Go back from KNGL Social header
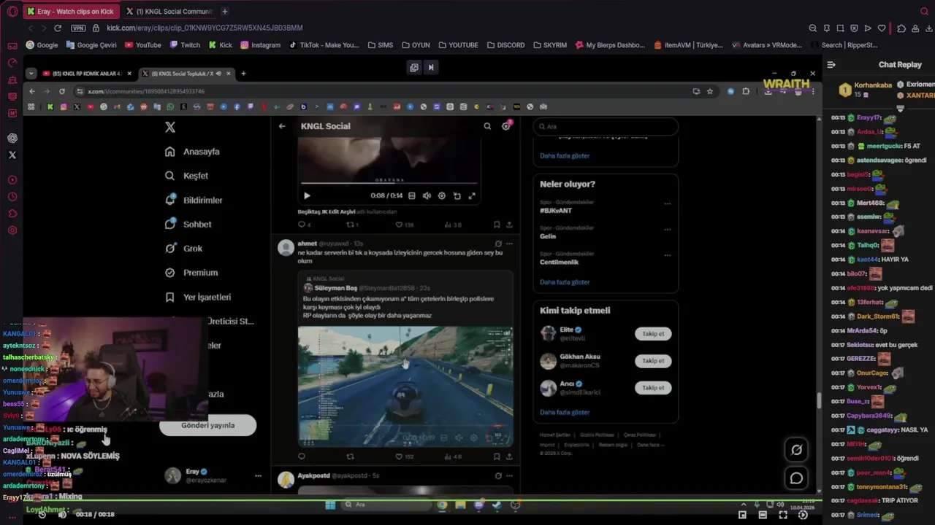The height and width of the screenshot is (525, 935). point(282,126)
